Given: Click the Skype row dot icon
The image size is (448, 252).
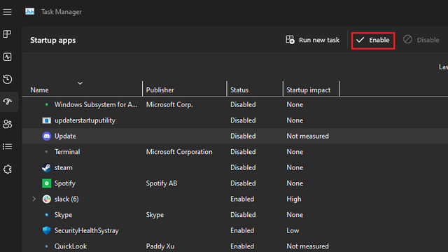Looking at the screenshot, I should pyautogui.click(x=47, y=215).
